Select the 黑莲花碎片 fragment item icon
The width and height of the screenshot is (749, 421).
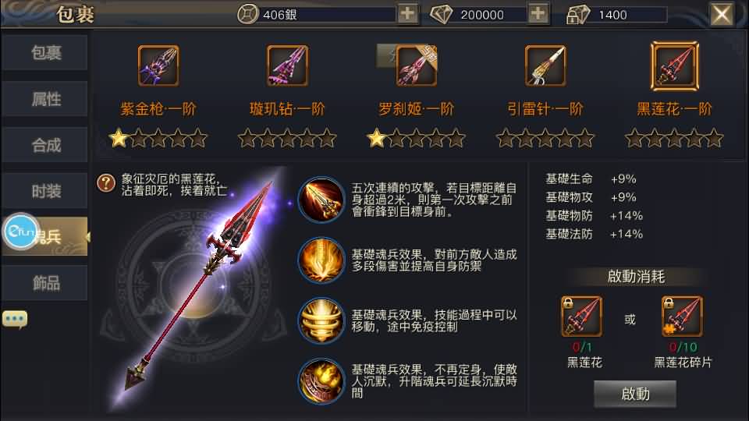pyautogui.click(x=682, y=317)
